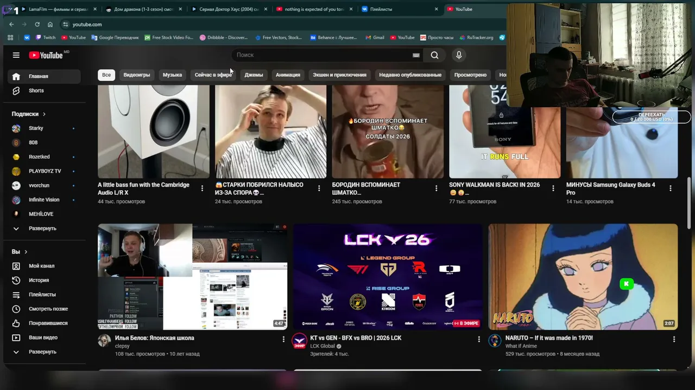Click the What if Anime channel avatar
The width and height of the screenshot is (695, 390).
495,341
